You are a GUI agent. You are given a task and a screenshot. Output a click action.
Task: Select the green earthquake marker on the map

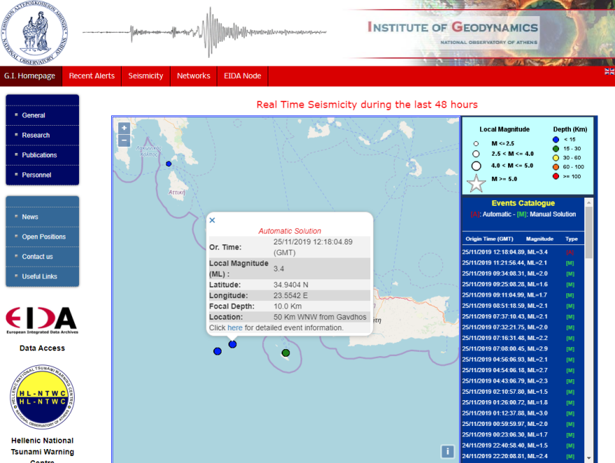coord(286,353)
